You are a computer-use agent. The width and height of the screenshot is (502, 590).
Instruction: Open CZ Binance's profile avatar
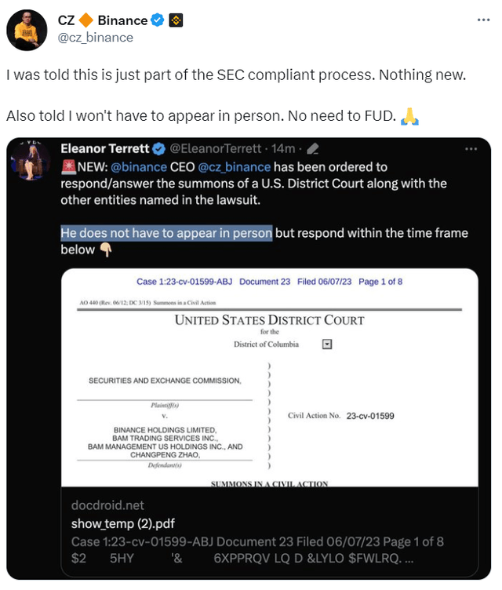pos(27,30)
